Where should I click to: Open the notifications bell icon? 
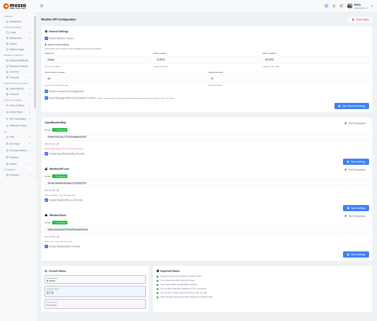point(334,6)
